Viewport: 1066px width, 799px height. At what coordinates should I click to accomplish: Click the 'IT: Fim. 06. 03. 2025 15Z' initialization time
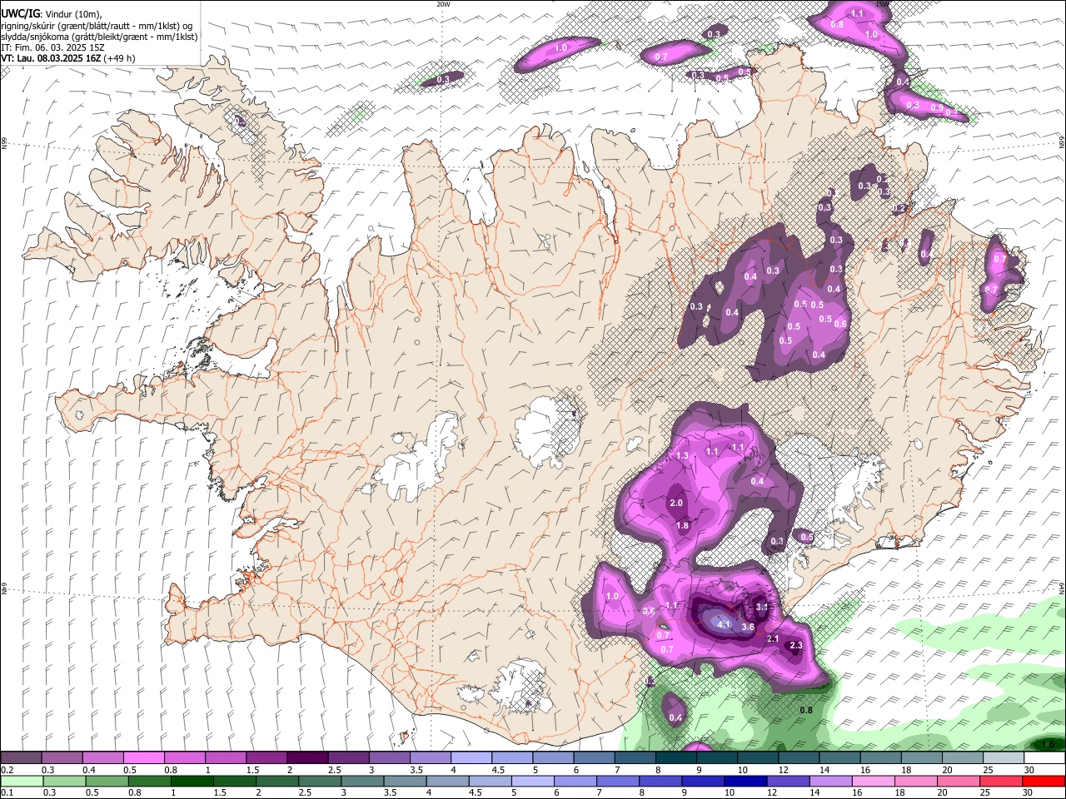click(53, 47)
